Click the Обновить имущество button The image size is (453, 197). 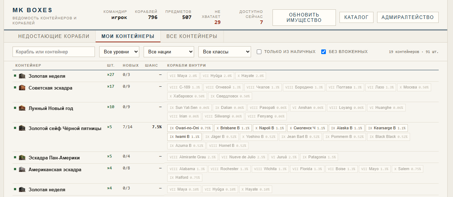304,18
